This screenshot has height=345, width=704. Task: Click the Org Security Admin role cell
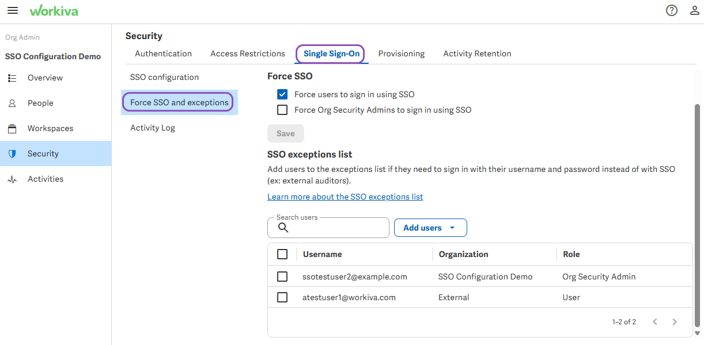[599, 277]
